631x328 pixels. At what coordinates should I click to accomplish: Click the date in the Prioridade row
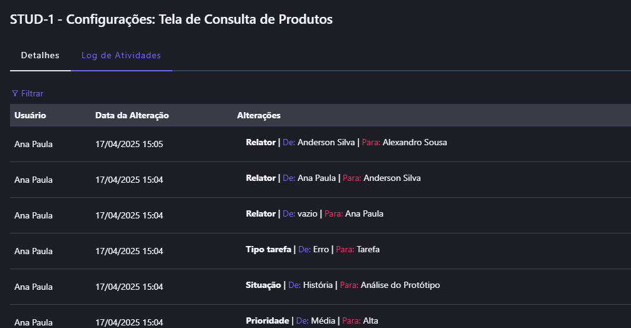[129, 322]
